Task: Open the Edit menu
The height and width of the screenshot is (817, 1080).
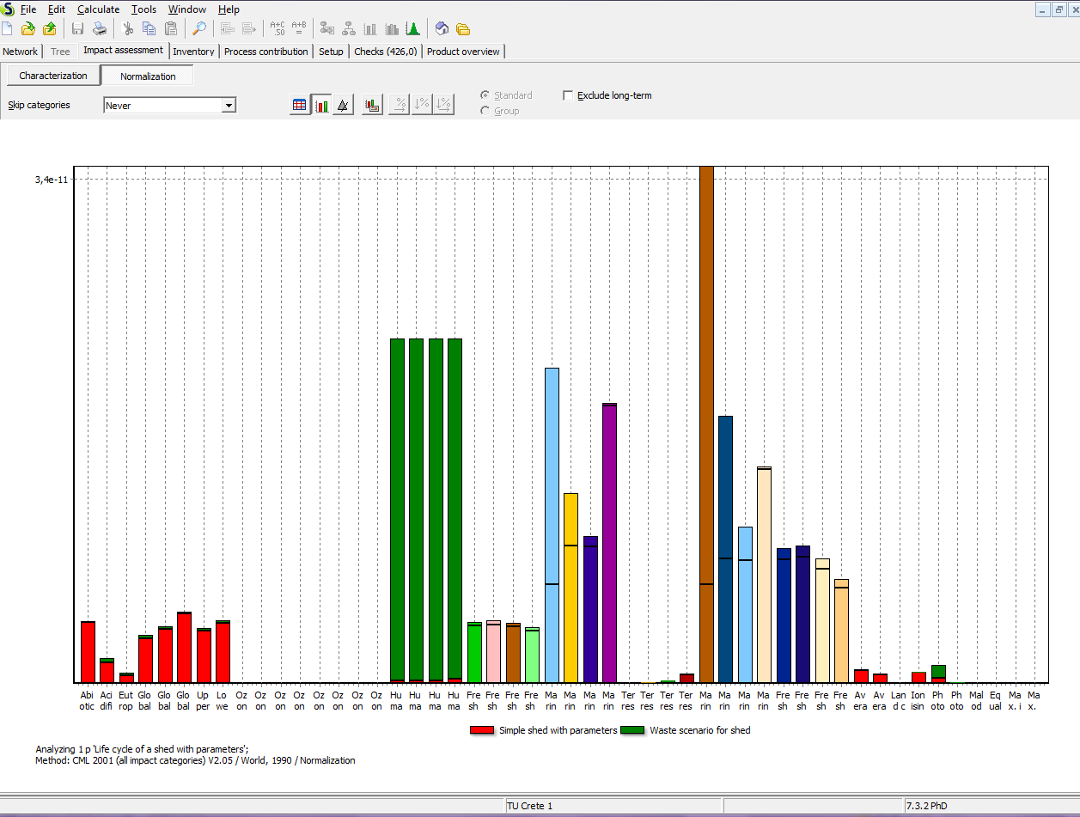Action: (x=57, y=9)
